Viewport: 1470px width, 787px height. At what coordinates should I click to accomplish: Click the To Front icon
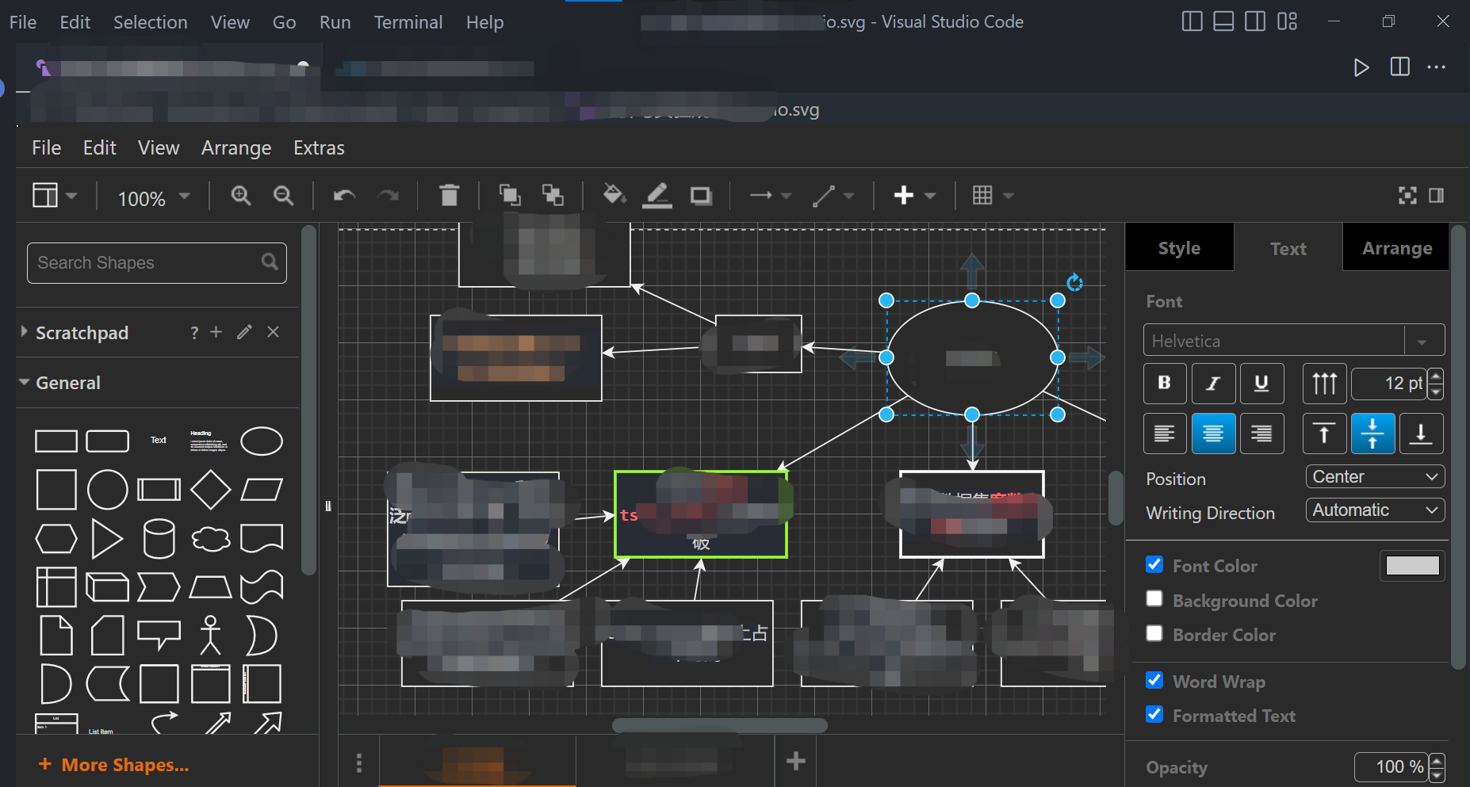509,195
